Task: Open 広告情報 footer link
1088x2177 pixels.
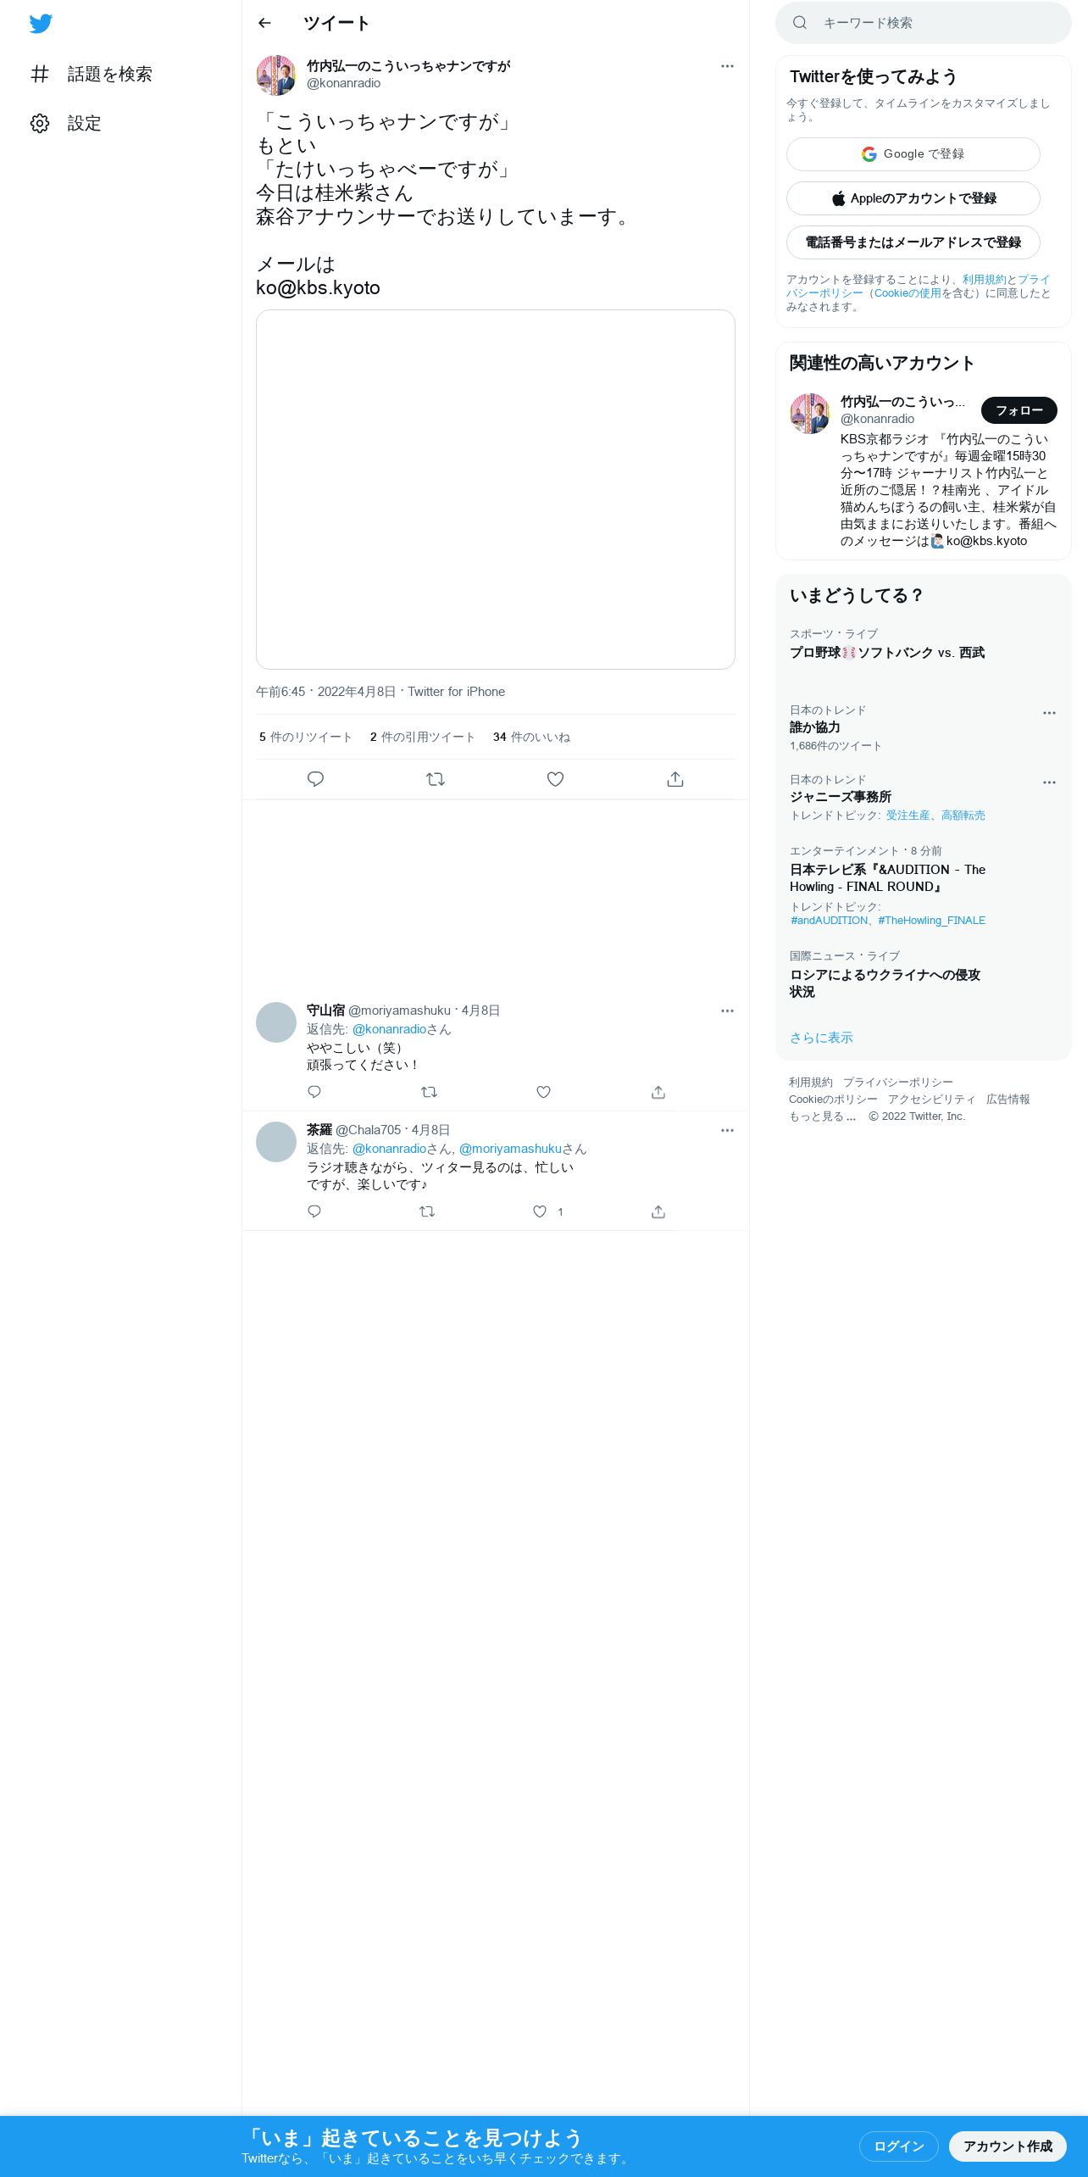Action: [1008, 1100]
